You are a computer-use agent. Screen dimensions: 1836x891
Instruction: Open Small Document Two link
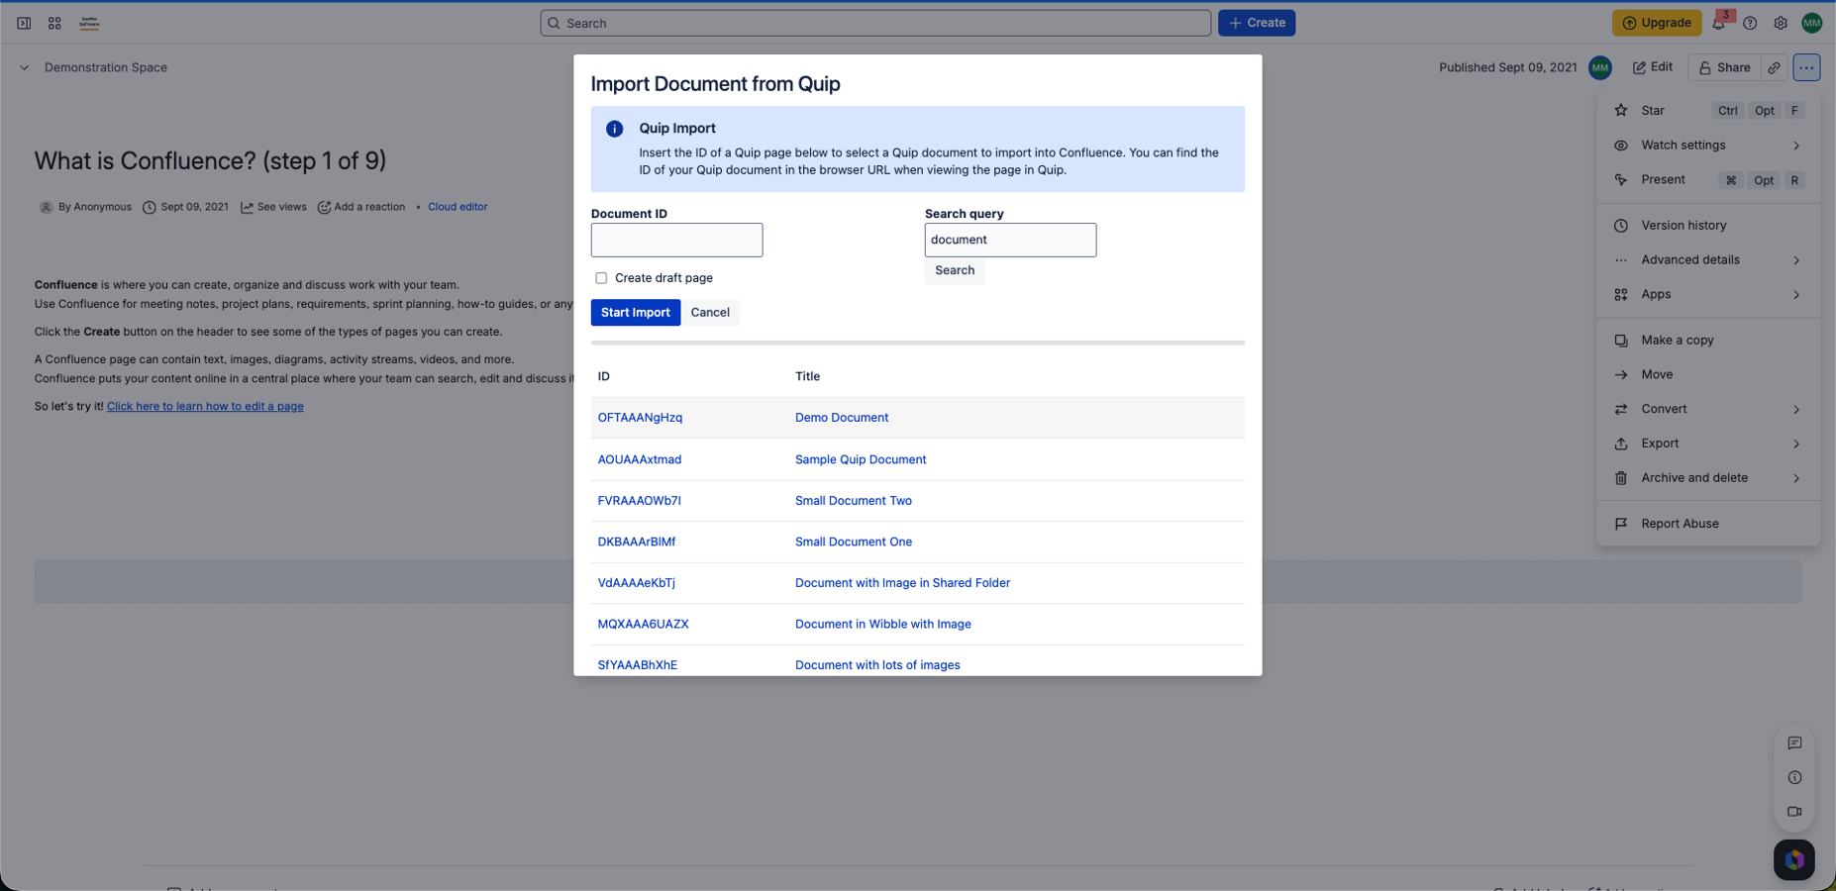pyautogui.click(x=854, y=501)
